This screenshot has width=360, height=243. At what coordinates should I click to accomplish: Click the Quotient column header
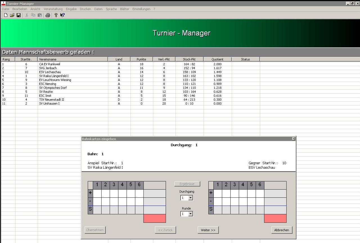[218, 59]
